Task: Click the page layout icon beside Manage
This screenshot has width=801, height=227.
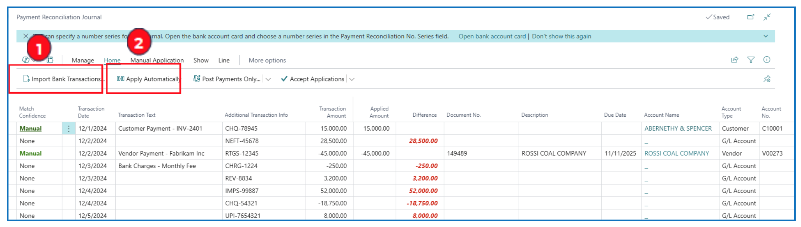Action: (50, 60)
